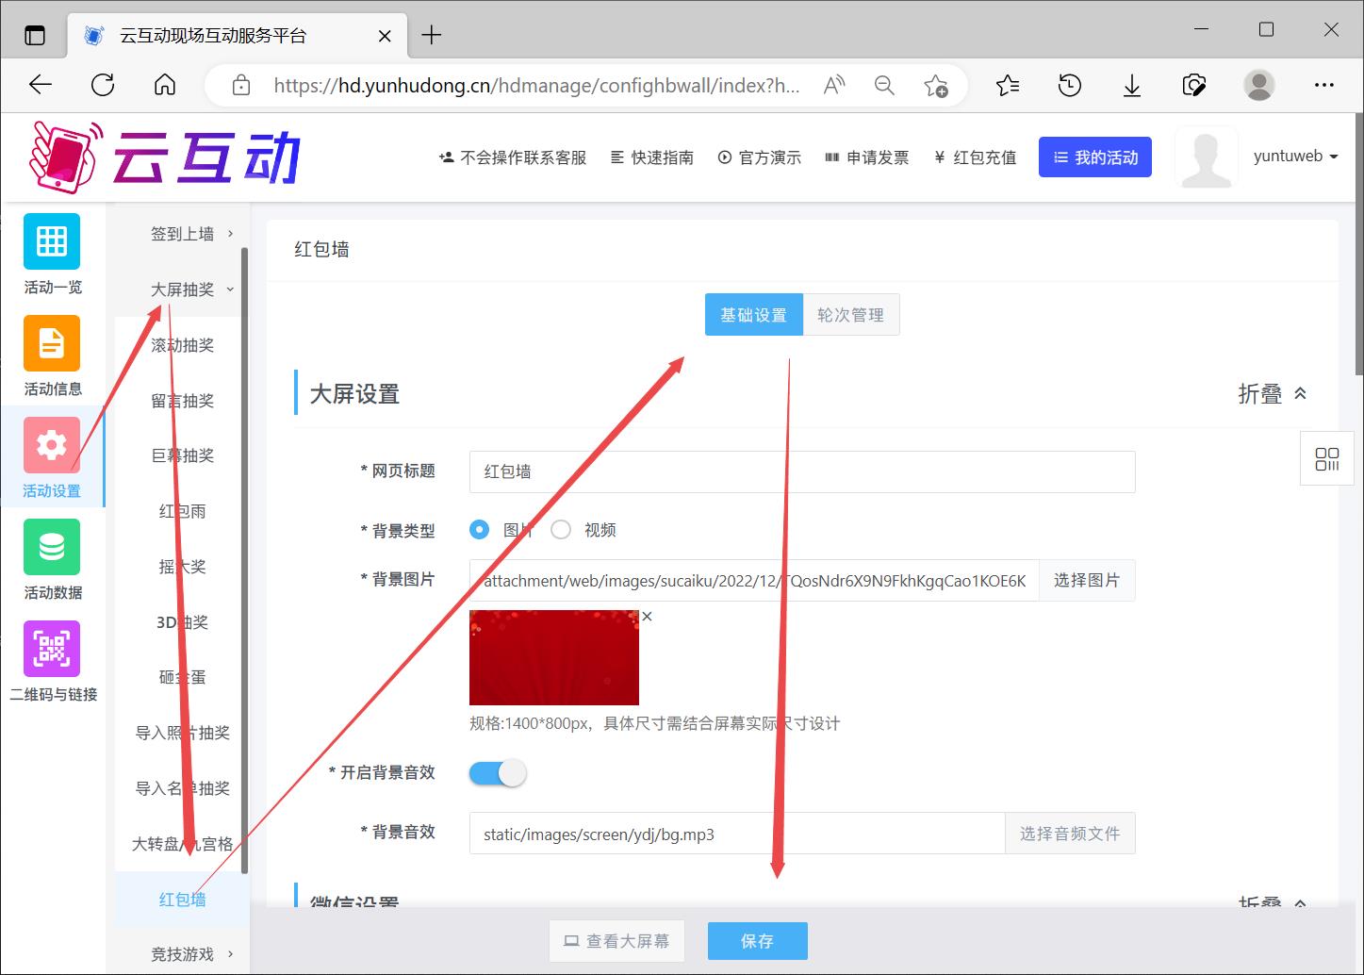
Task: Open the 活动信息 document icon
Action: point(52,343)
